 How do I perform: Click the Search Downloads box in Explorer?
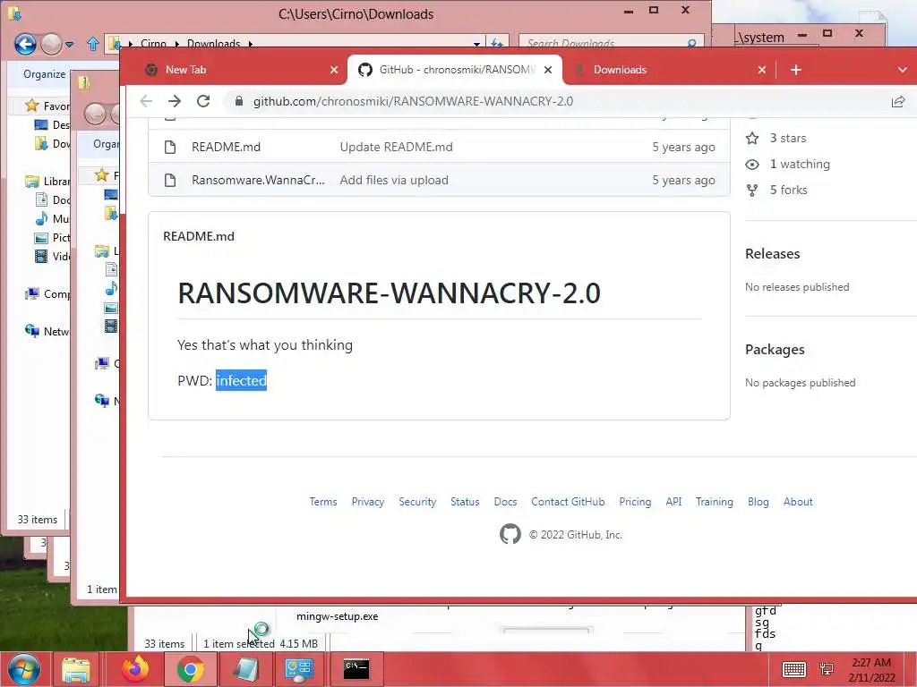(x=611, y=43)
